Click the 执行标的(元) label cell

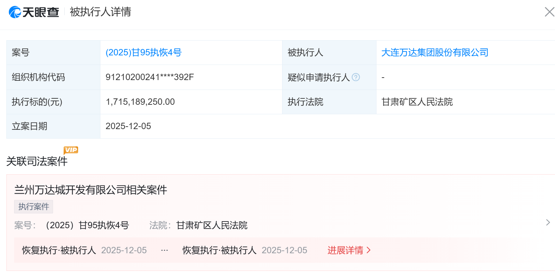click(53, 102)
